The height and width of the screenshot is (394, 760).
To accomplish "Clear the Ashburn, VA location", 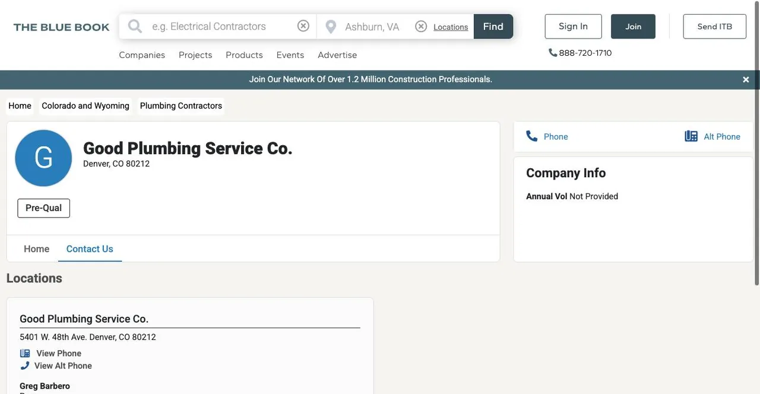I will coord(421,26).
